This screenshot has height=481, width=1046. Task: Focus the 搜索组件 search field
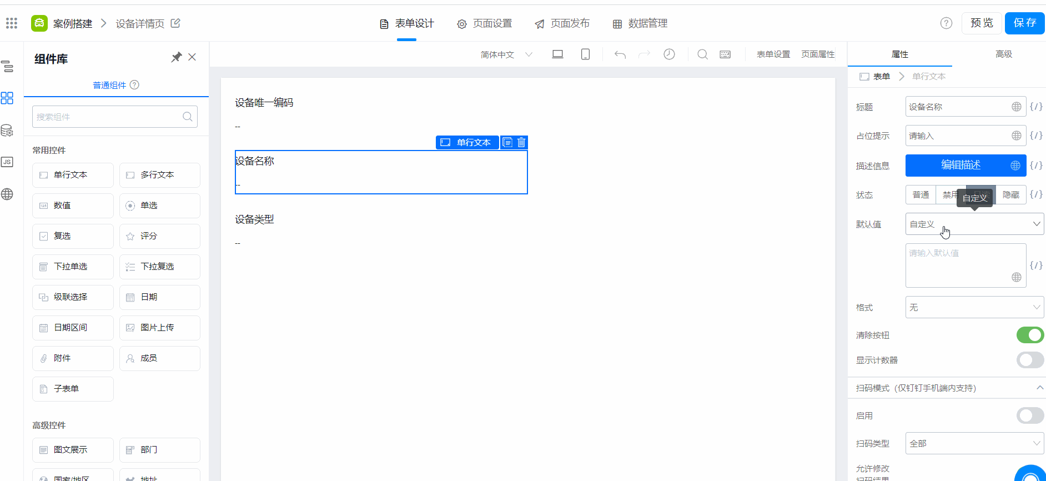pyautogui.click(x=115, y=117)
